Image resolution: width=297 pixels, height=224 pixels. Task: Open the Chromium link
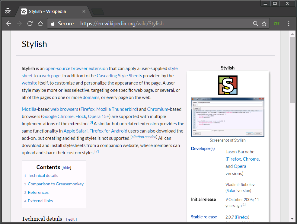[158, 109]
